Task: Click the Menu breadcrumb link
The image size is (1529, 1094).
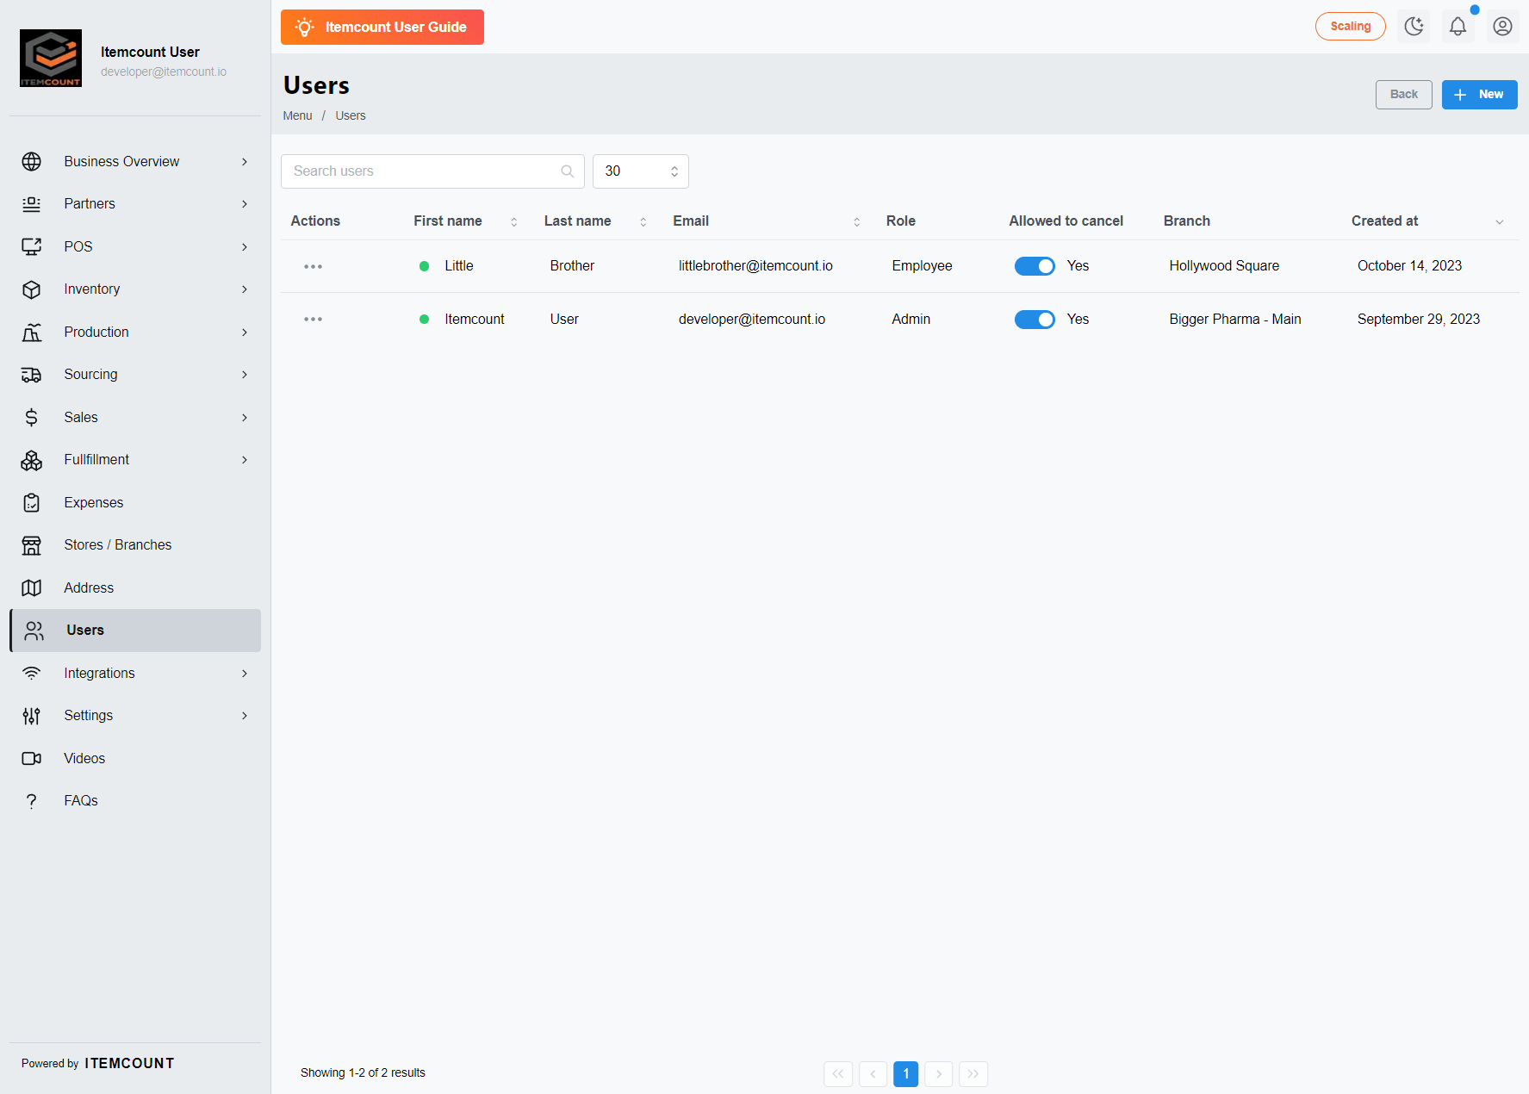Action: [297, 115]
